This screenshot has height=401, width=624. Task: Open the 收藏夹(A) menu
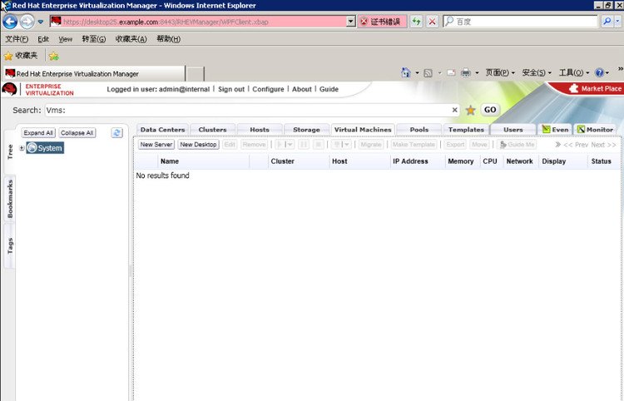click(131, 39)
